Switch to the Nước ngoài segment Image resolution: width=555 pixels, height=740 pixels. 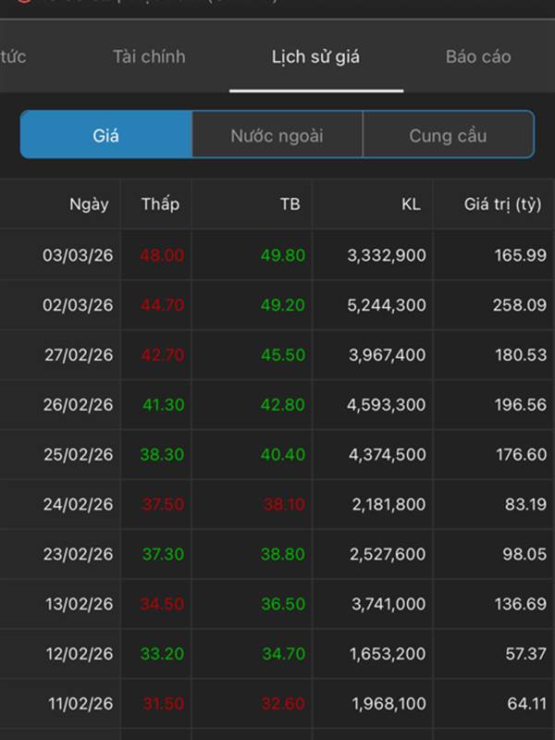(x=277, y=135)
